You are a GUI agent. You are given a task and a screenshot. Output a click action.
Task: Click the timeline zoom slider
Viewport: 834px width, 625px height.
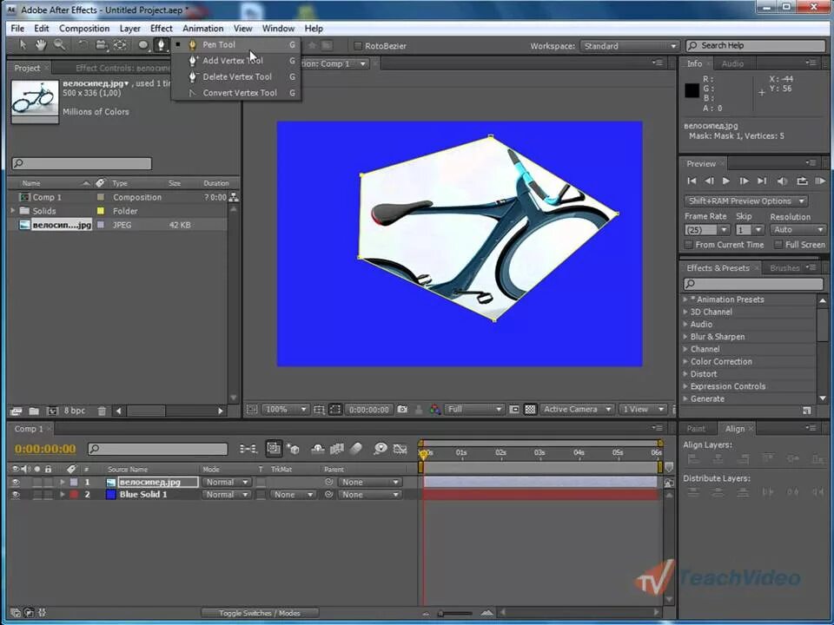point(456,614)
